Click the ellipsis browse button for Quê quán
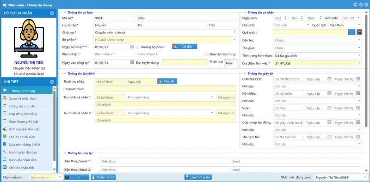370x182 pixels. click(351, 32)
